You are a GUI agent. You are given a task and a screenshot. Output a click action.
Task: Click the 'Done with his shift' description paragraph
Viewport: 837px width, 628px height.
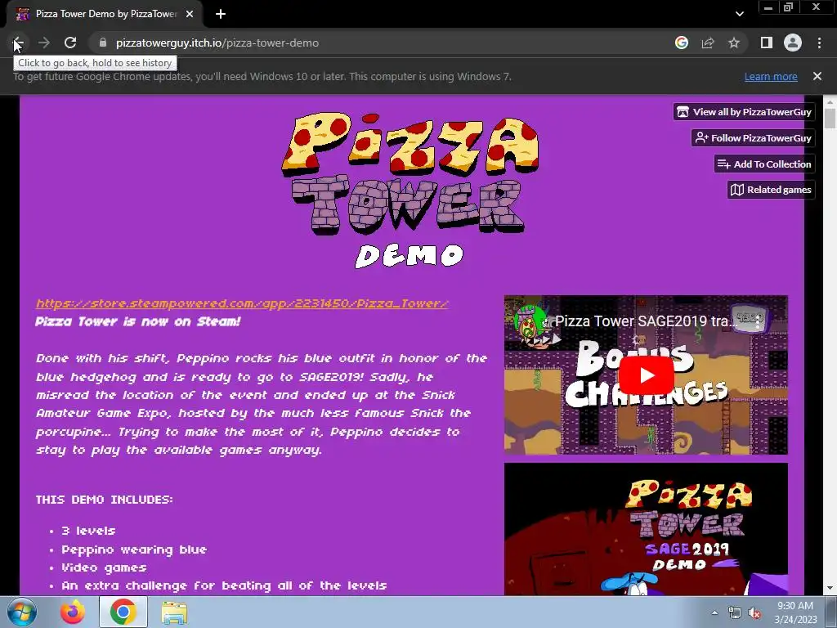[x=262, y=404]
